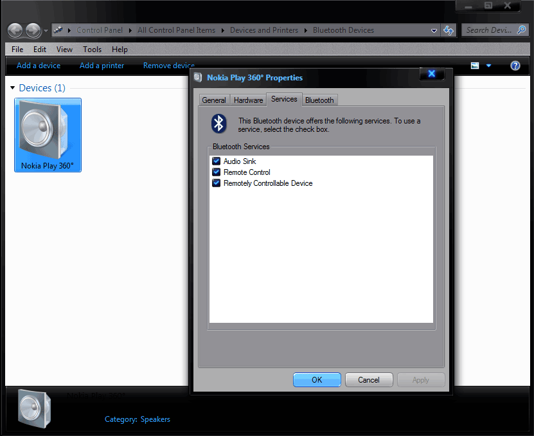Select the Audio Sink service label
534x436 pixels.
(240, 161)
